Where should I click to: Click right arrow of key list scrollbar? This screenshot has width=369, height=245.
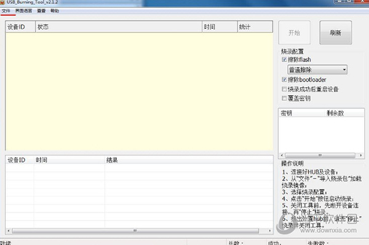[361, 155]
